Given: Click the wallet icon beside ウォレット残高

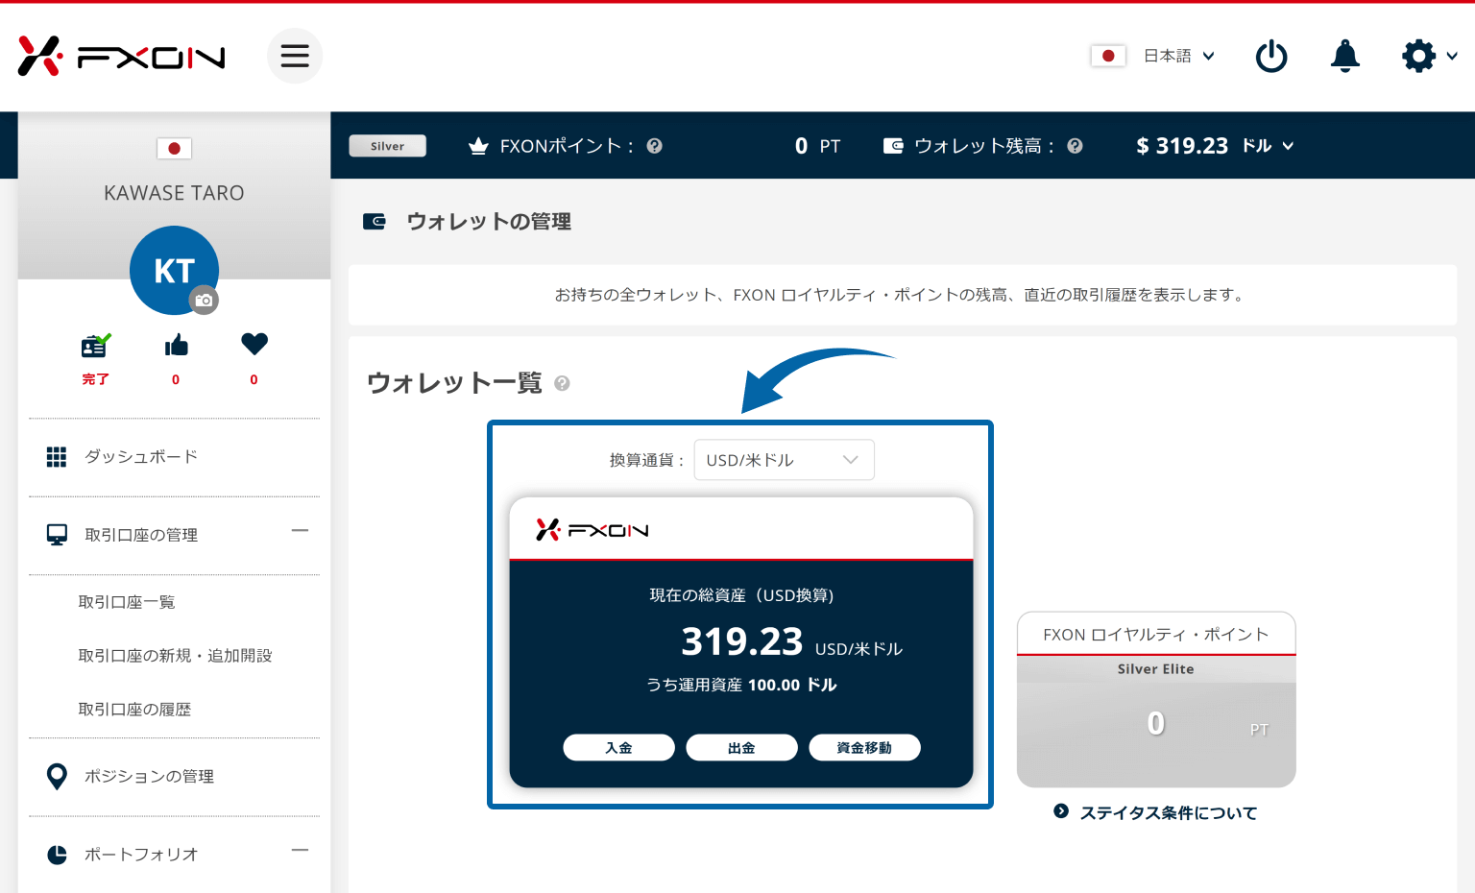Looking at the screenshot, I should click(893, 146).
